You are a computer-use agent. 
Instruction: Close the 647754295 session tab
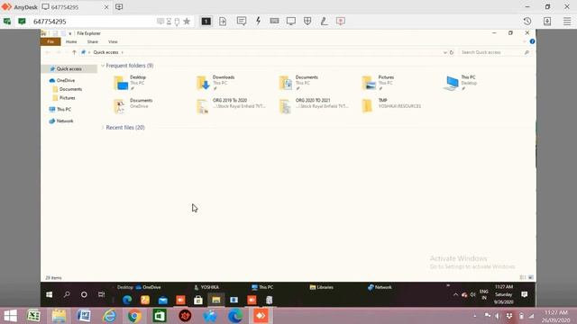point(106,7)
